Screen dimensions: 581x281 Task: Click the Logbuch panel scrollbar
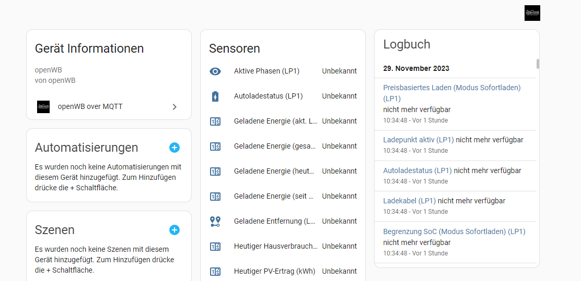(538, 64)
